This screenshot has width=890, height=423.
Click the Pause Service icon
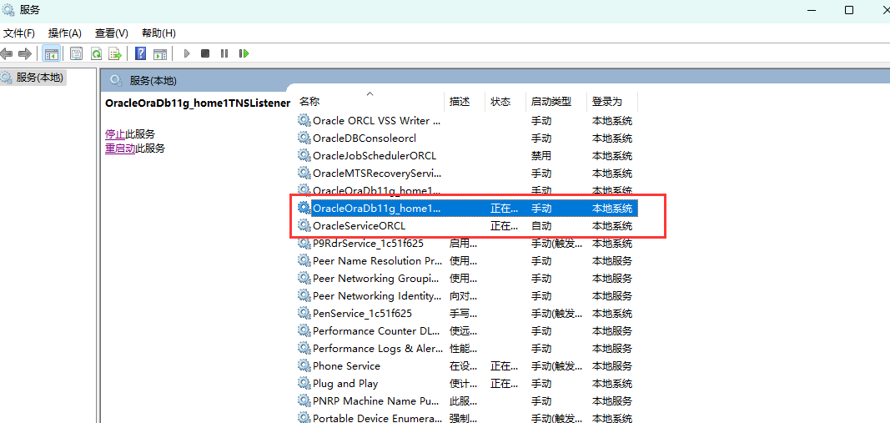tap(224, 53)
